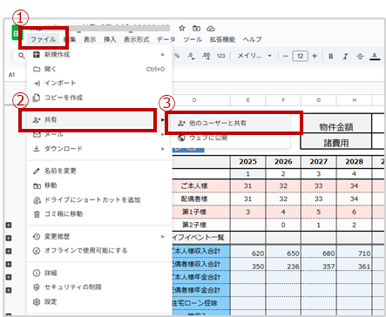386x317 pixels.
Task: Choose 他のユーザーと共有 in the submenu
Action: point(230,123)
